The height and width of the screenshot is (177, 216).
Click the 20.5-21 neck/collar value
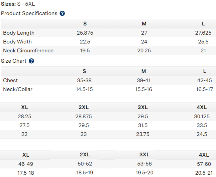[x=204, y=173]
